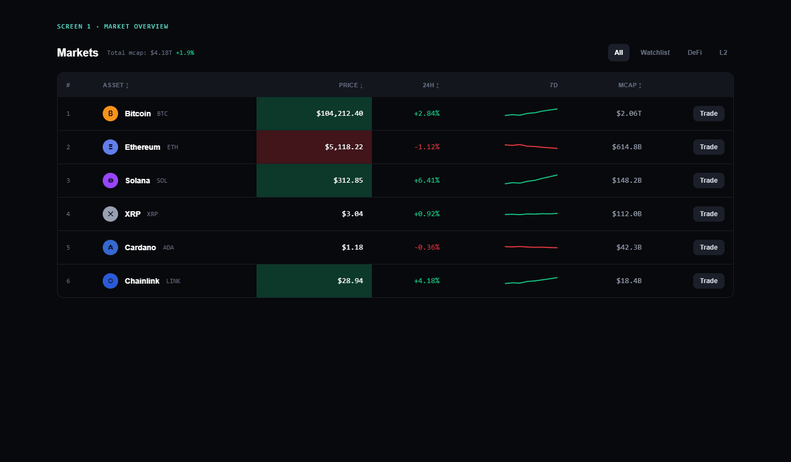The height and width of the screenshot is (462, 791).
Task: Click the Chainlink coin icon
Action: pos(110,281)
